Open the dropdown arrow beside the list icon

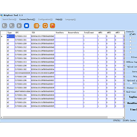(40, 26)
